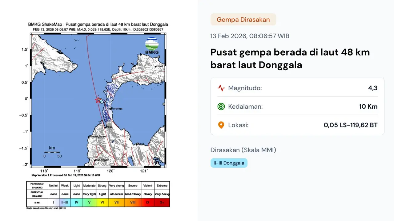Click the Kasongan label on map
Screen dimensions: 394x221
[102, 160]
